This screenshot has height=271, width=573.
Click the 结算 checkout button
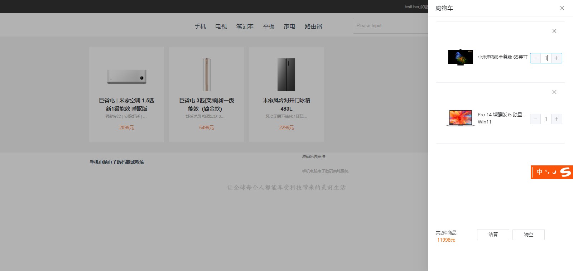tap(493, 234)
